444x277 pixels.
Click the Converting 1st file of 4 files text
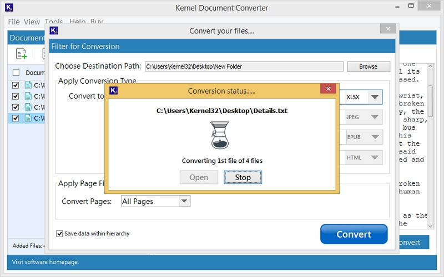pyautogui.click(x=222, y=161)
